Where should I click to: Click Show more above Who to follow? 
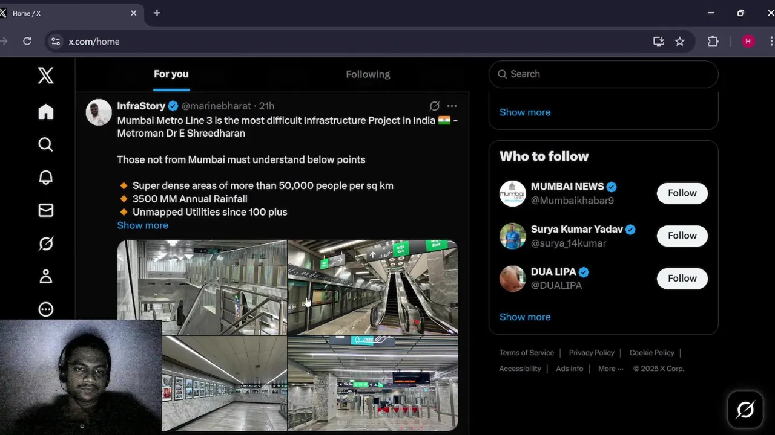(525, 112)
